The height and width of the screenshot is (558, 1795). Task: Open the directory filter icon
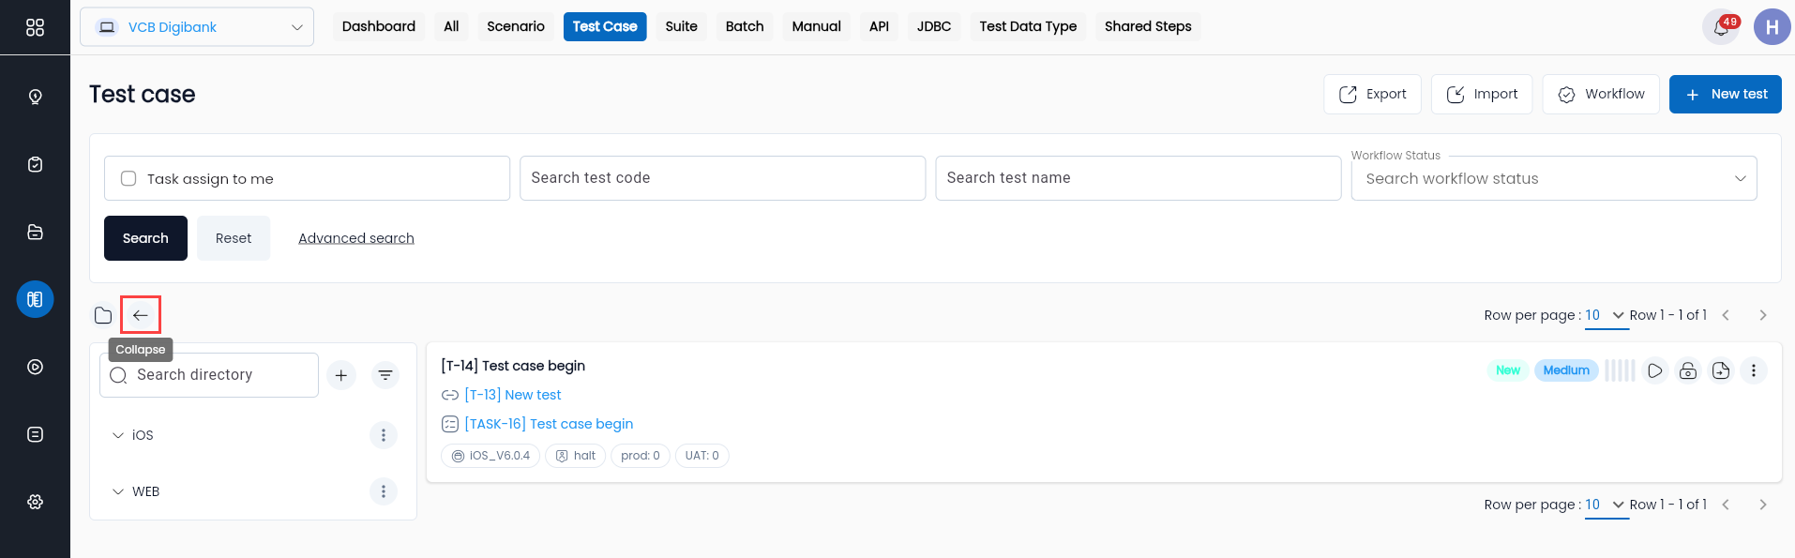(385, 375)
